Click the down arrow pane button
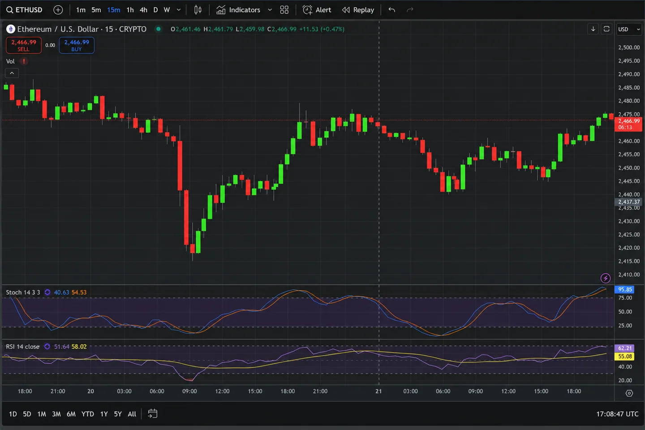The image size is (645, 430). point(593,29)
